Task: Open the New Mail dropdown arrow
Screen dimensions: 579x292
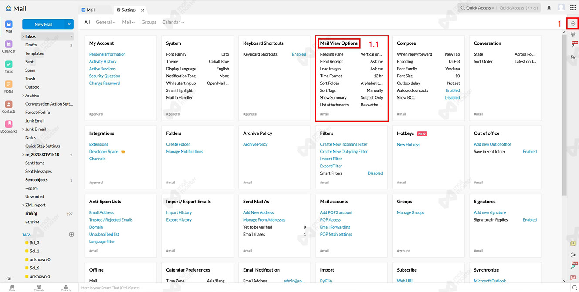Action: coord(69,24)
